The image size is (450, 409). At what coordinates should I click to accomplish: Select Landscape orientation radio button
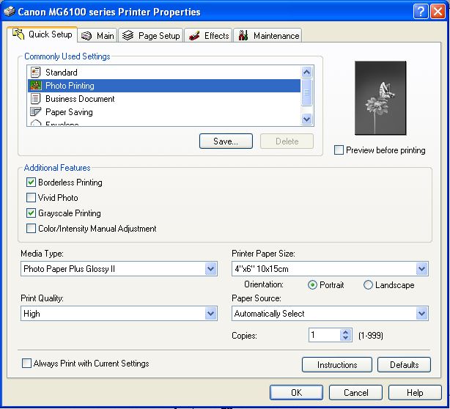[x=368, y=285]
